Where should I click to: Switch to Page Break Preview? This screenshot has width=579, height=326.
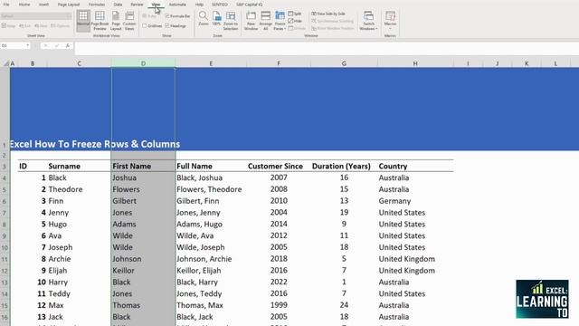click(100, 21)
